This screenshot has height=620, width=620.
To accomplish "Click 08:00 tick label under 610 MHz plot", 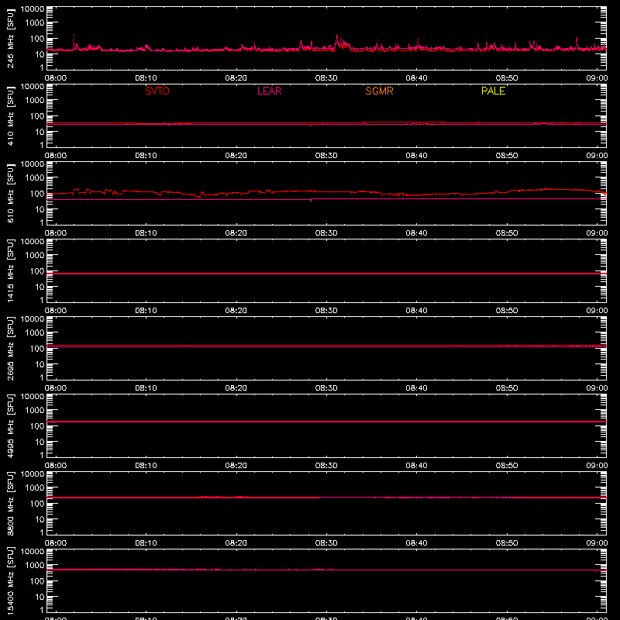I will click(x=56, y=233).
